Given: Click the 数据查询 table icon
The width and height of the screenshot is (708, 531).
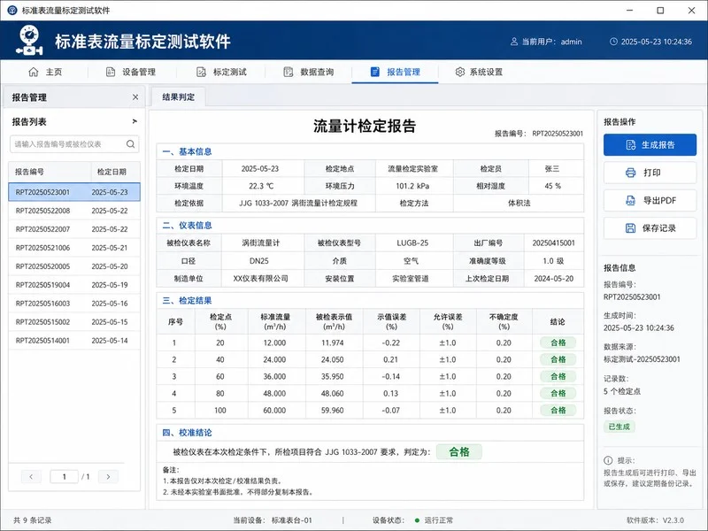Looking at the screenshot, I should pos(289,72).
